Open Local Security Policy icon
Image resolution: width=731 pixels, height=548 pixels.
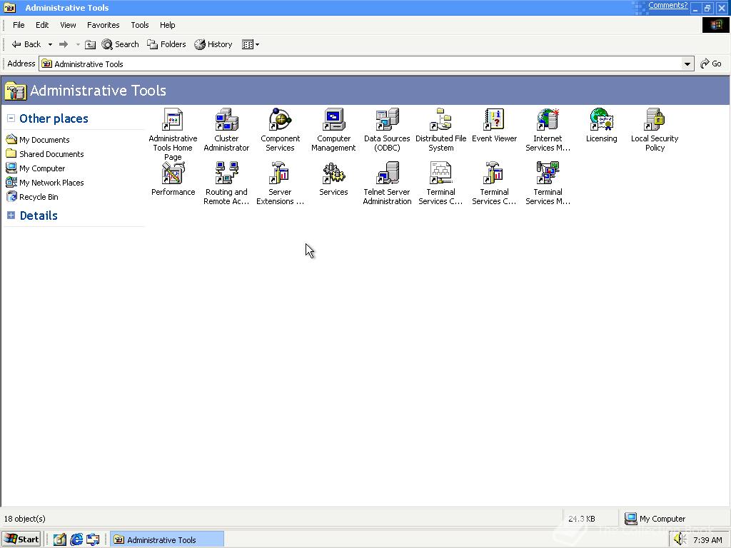tap(655, 120)
